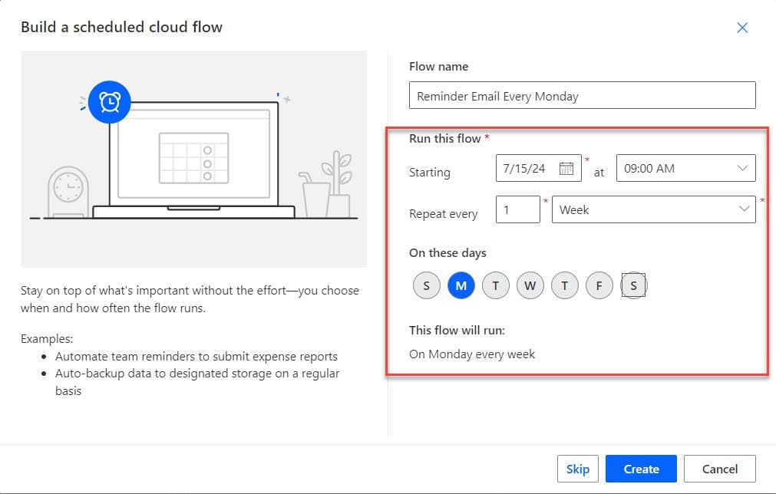Viewport: 776px width, 494px height.
Task: Turn on Thursday day button
Action: (564, 286)
